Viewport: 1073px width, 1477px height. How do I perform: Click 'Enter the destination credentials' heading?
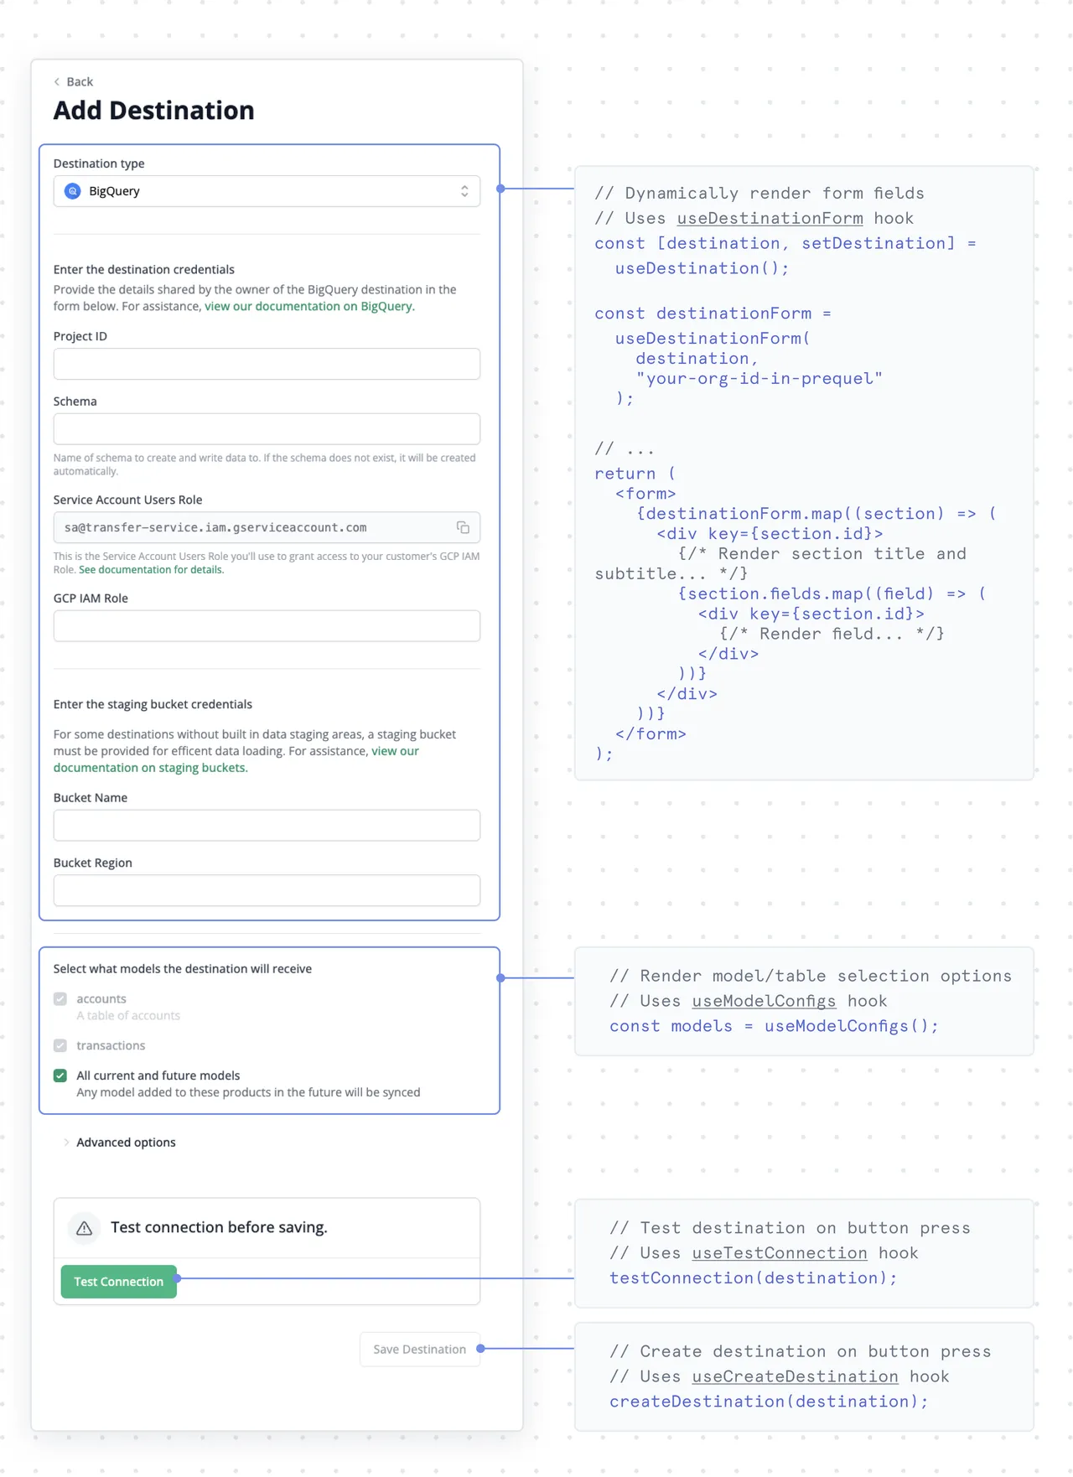click(144, 270)
